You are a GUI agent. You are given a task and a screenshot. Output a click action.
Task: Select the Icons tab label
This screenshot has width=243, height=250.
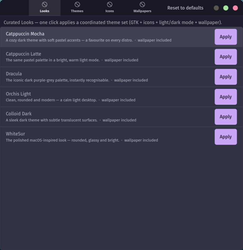pyautogui.click(x=110, y=11)
